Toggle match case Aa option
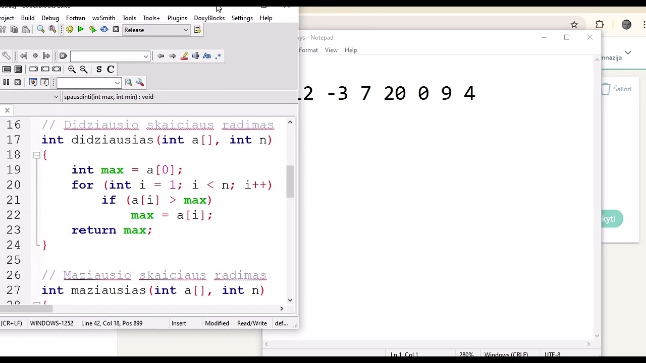This screenshot has width=646, height=363. pyautogui.click(x=207, y=56)
